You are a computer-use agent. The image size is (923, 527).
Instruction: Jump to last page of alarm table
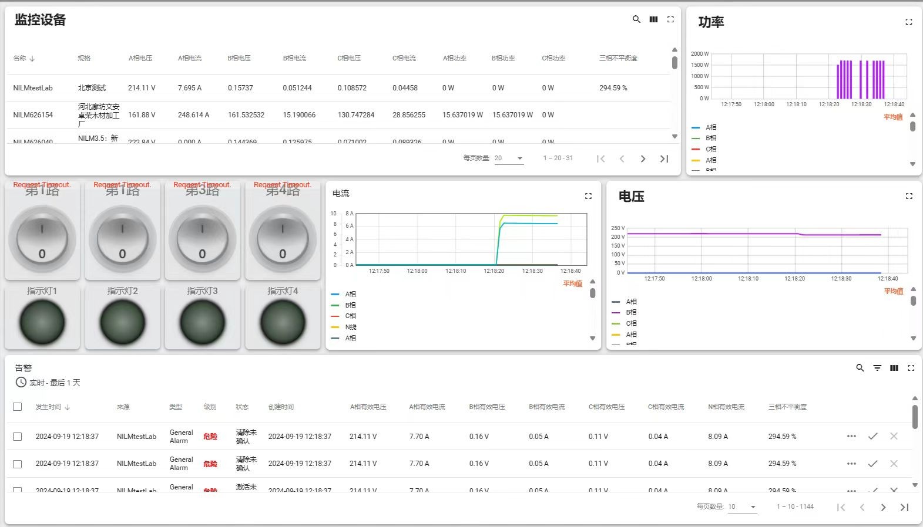pyautogui.click(x=904, y=507)
